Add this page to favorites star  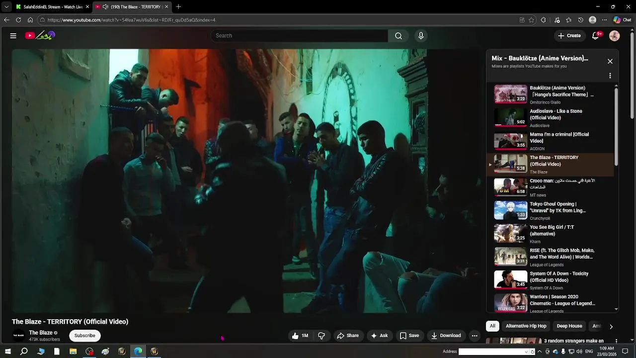(532, 20)
